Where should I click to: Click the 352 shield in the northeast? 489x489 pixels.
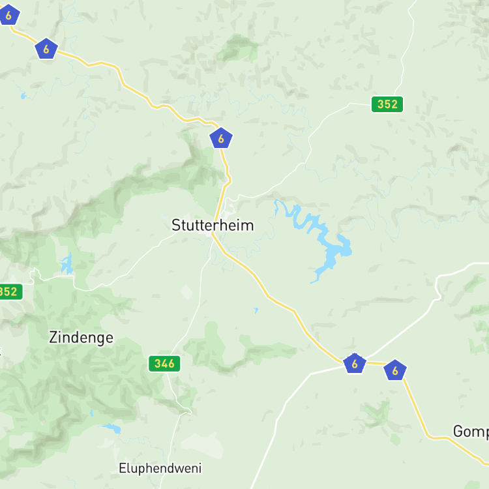click(387, 104)
